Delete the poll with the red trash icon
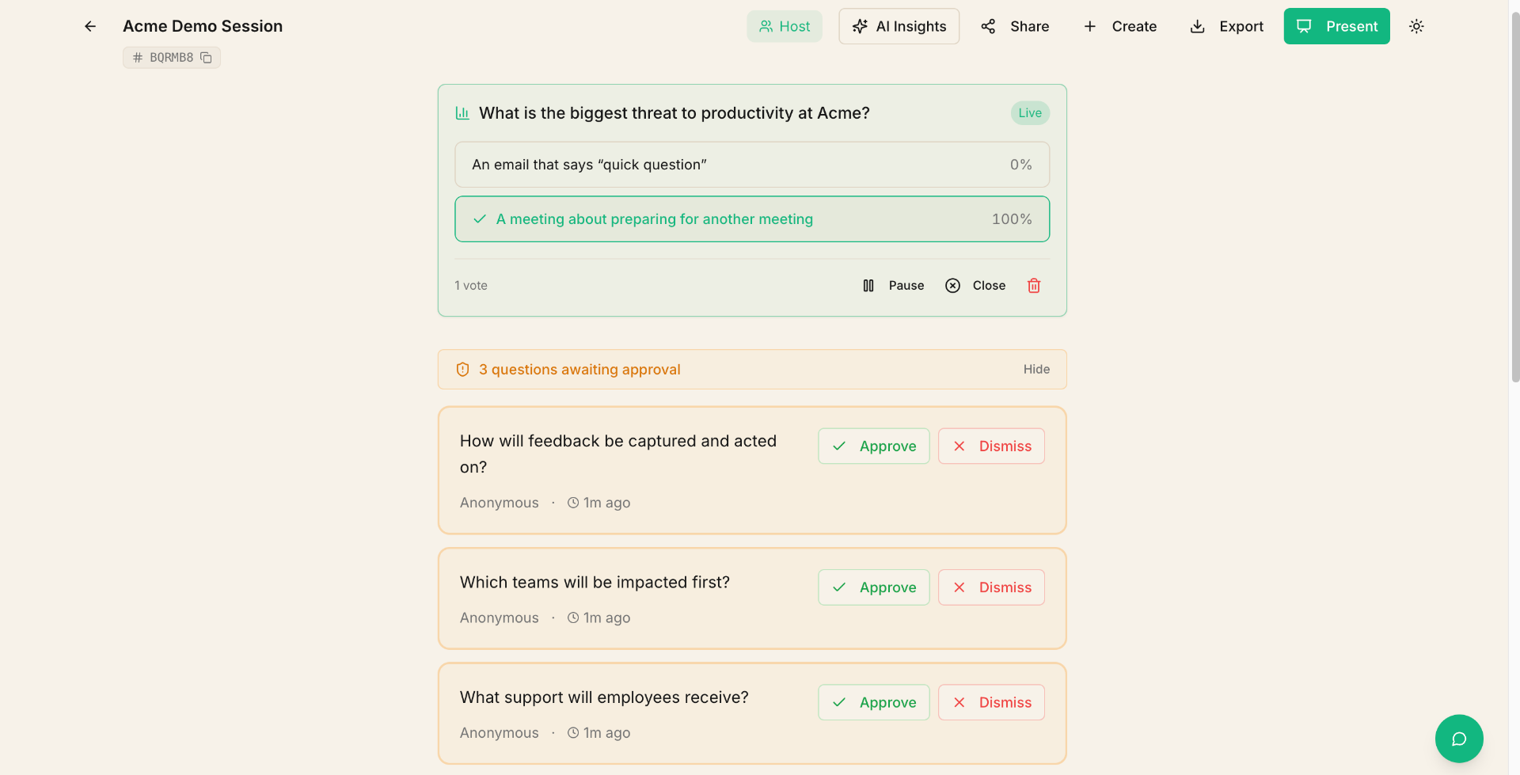1520x775 pixels. point(1033,286)
